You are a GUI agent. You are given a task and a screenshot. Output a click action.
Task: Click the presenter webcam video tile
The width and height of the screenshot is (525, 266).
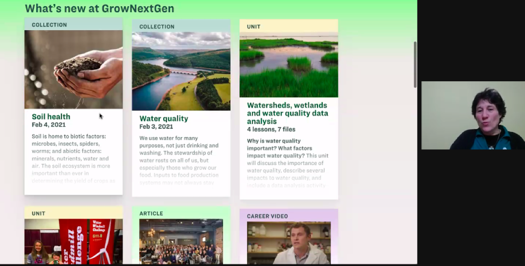(473, 115)
